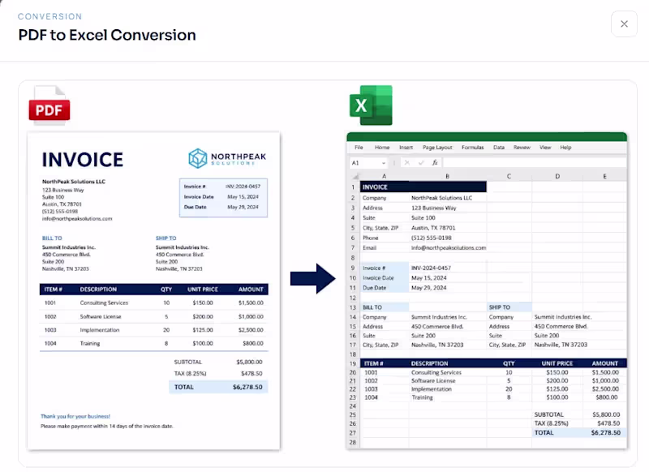Click 'Implementation' row in the PDF item table
This screenshot has height=472, width=649.
pos(154,330)
